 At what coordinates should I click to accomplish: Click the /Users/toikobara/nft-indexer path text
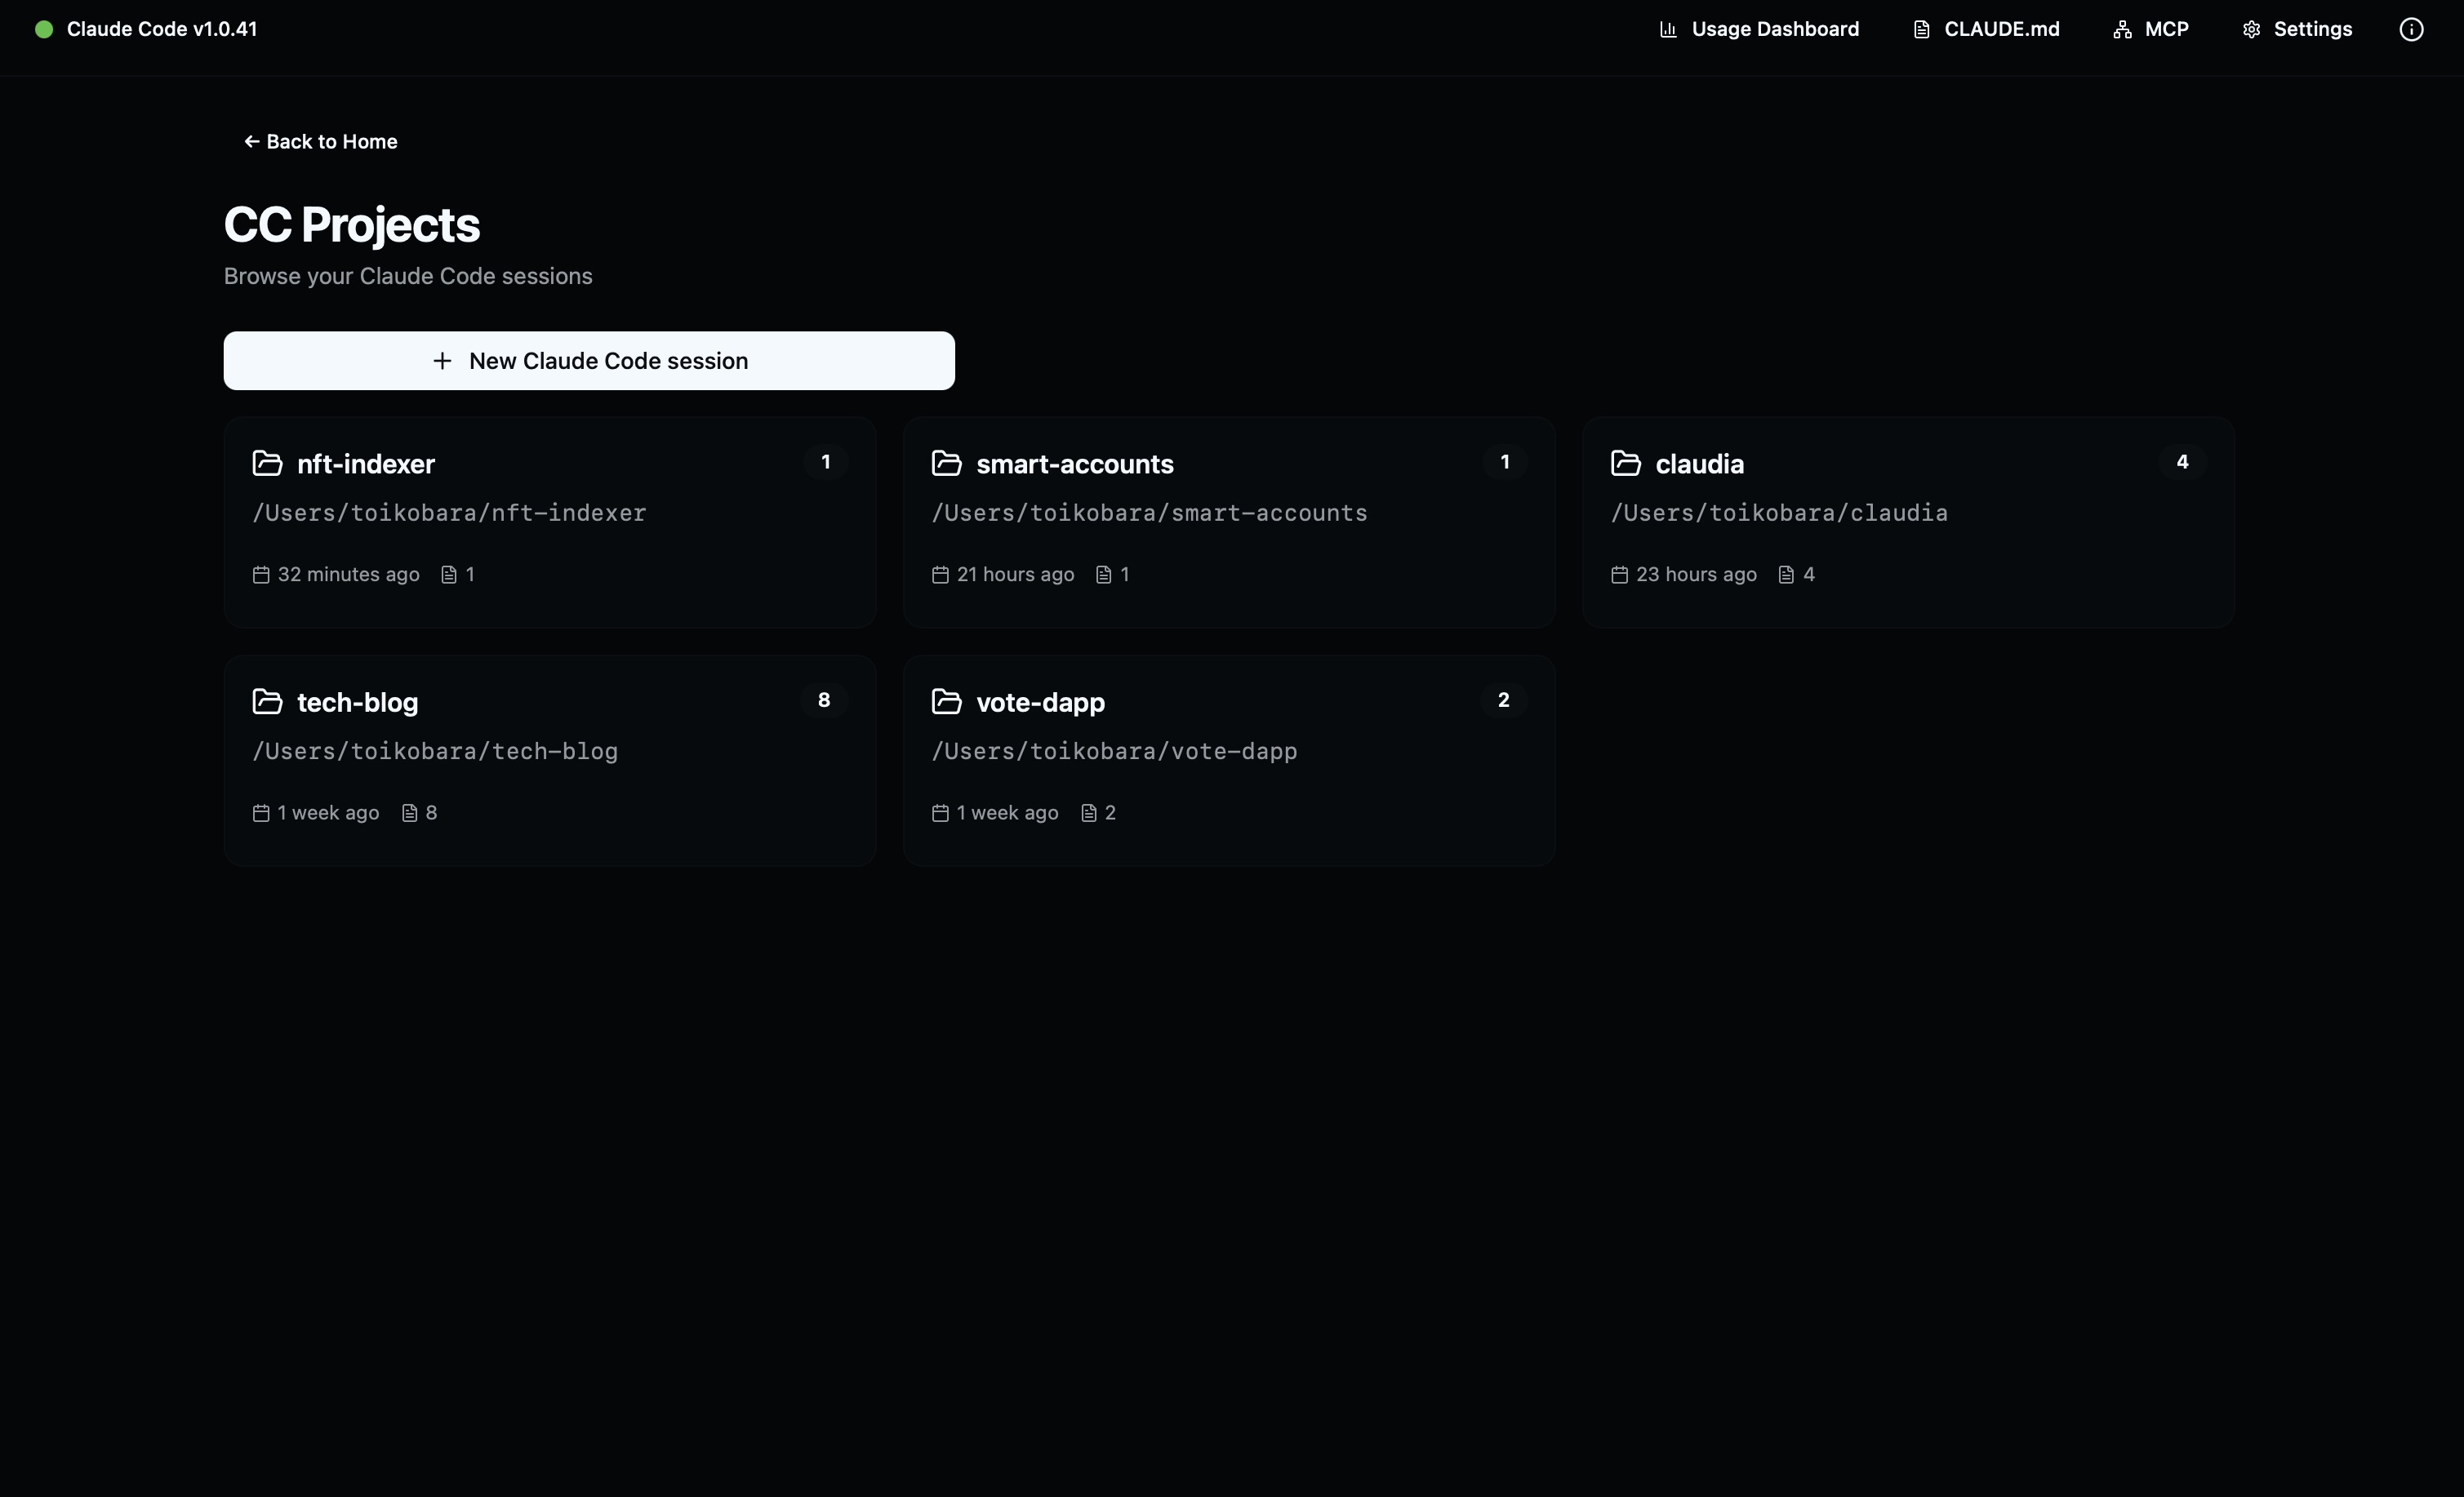point(449,513)
